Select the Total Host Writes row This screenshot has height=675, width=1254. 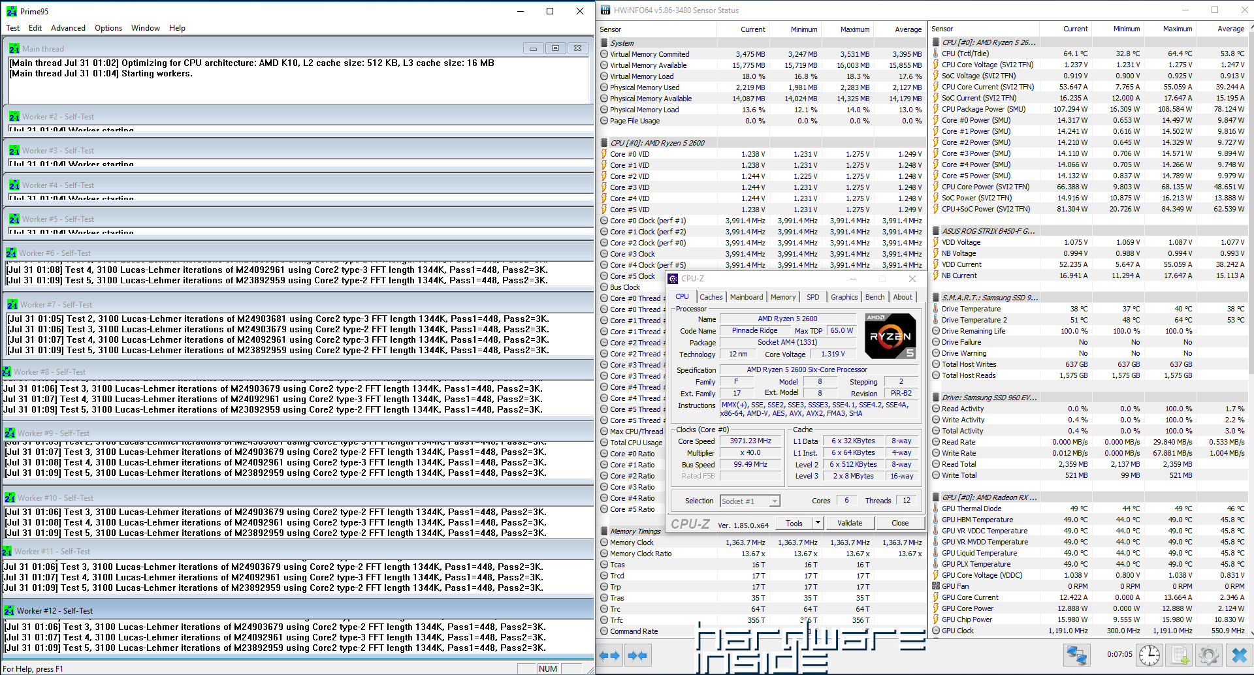click(1089, 364)
